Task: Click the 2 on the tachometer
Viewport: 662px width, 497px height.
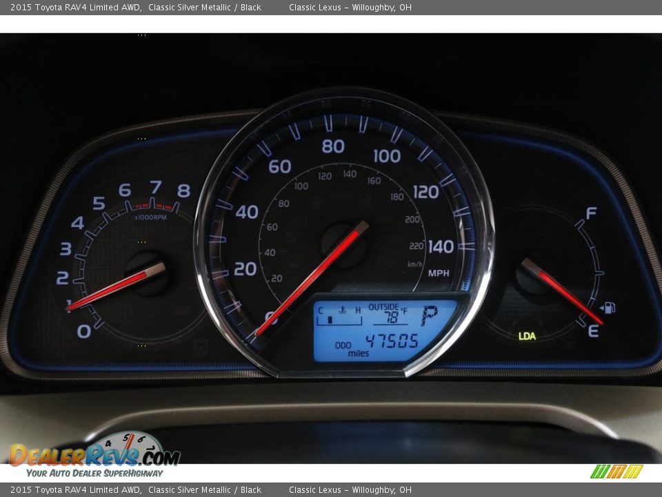Action: pyautogui.click(x=63, y=277)
